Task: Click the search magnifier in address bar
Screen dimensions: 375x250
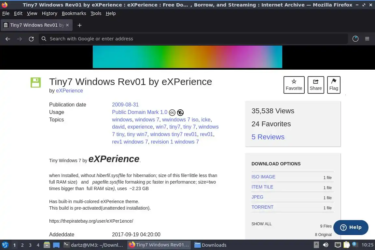Action: (x=44, y=39)
